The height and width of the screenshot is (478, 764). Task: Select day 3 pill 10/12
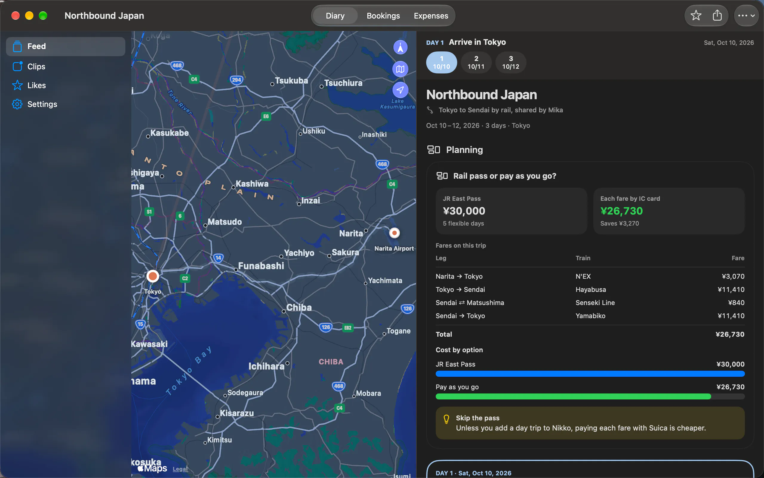click(x=511, y=63)
